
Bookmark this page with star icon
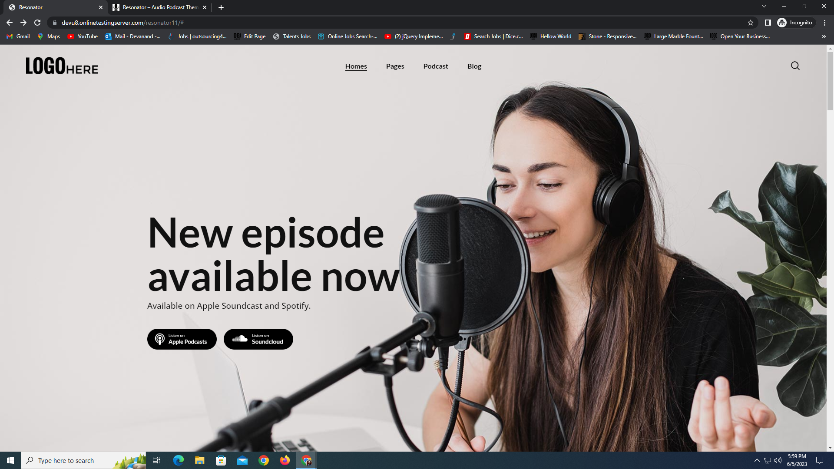[751, 23]
